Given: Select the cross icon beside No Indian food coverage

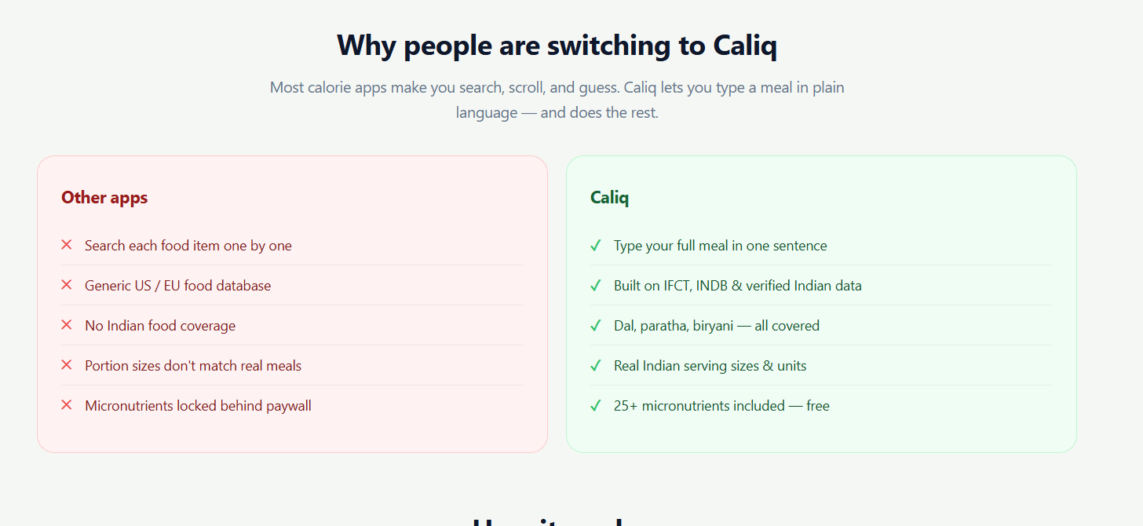Looking at the screenshot, I should coord(67,325).
